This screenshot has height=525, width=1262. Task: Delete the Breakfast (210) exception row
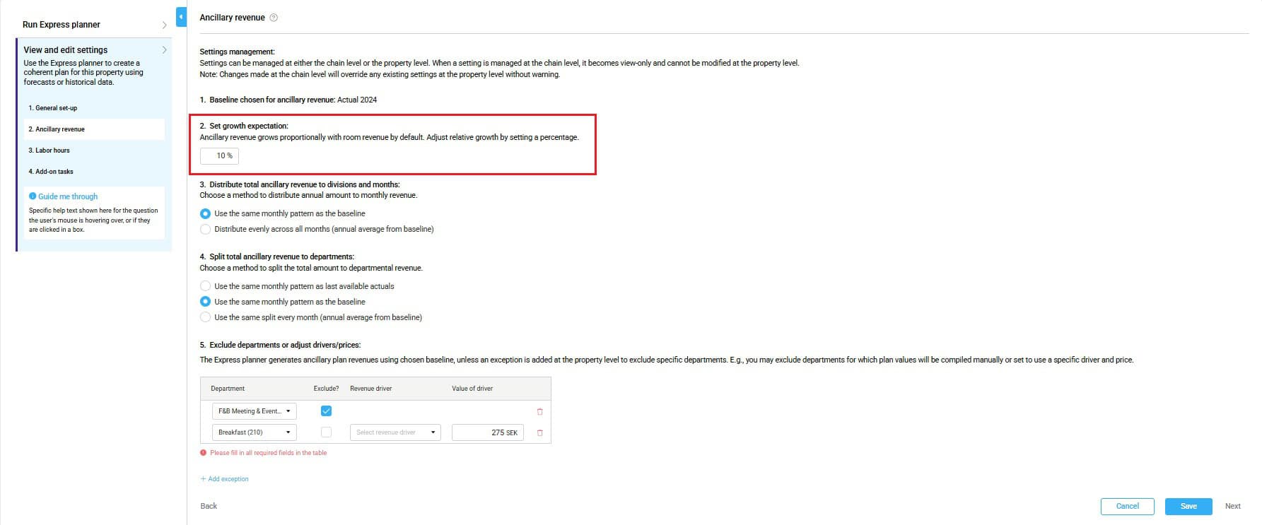(539, 432)
